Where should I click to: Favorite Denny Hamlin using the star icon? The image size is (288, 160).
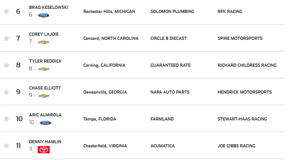click(x=6, y=146)
